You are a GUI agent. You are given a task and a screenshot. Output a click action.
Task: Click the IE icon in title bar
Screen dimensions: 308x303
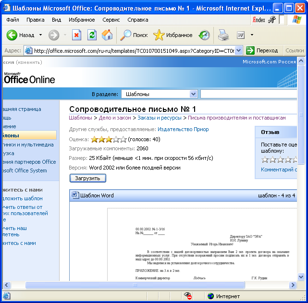[7, 8]
